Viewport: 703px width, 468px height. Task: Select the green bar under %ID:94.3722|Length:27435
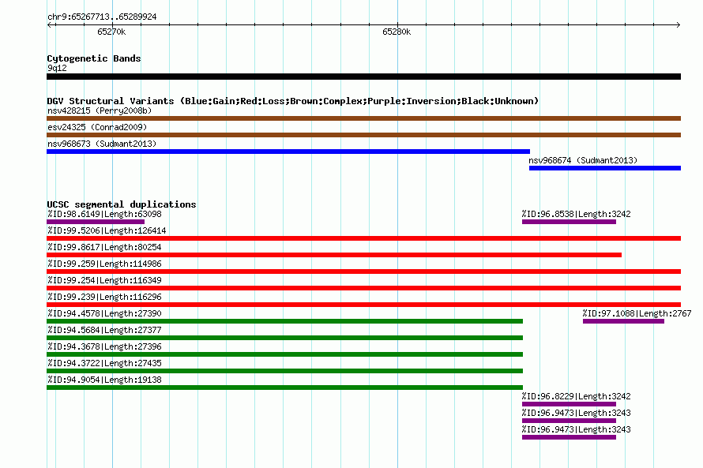coord(284,371)
